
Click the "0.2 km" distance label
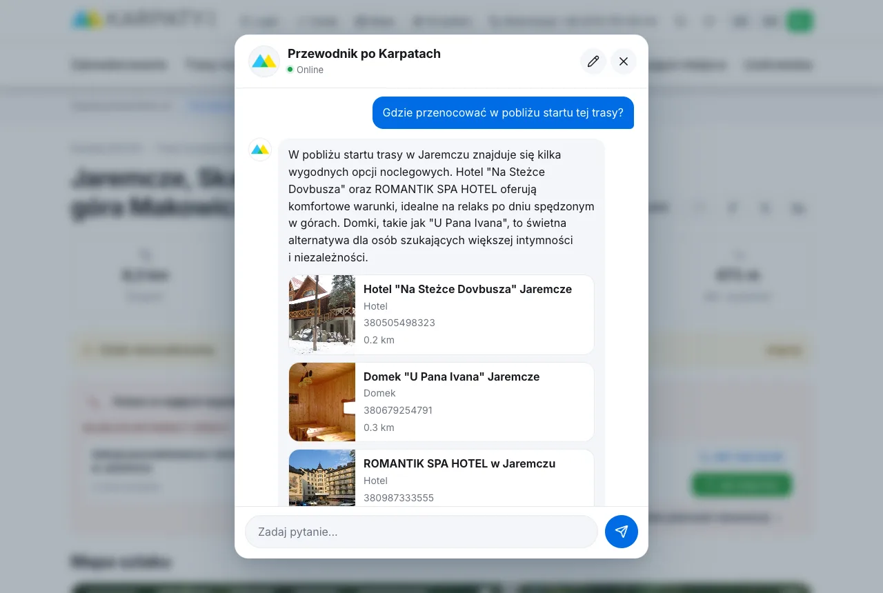coord(379,340)
